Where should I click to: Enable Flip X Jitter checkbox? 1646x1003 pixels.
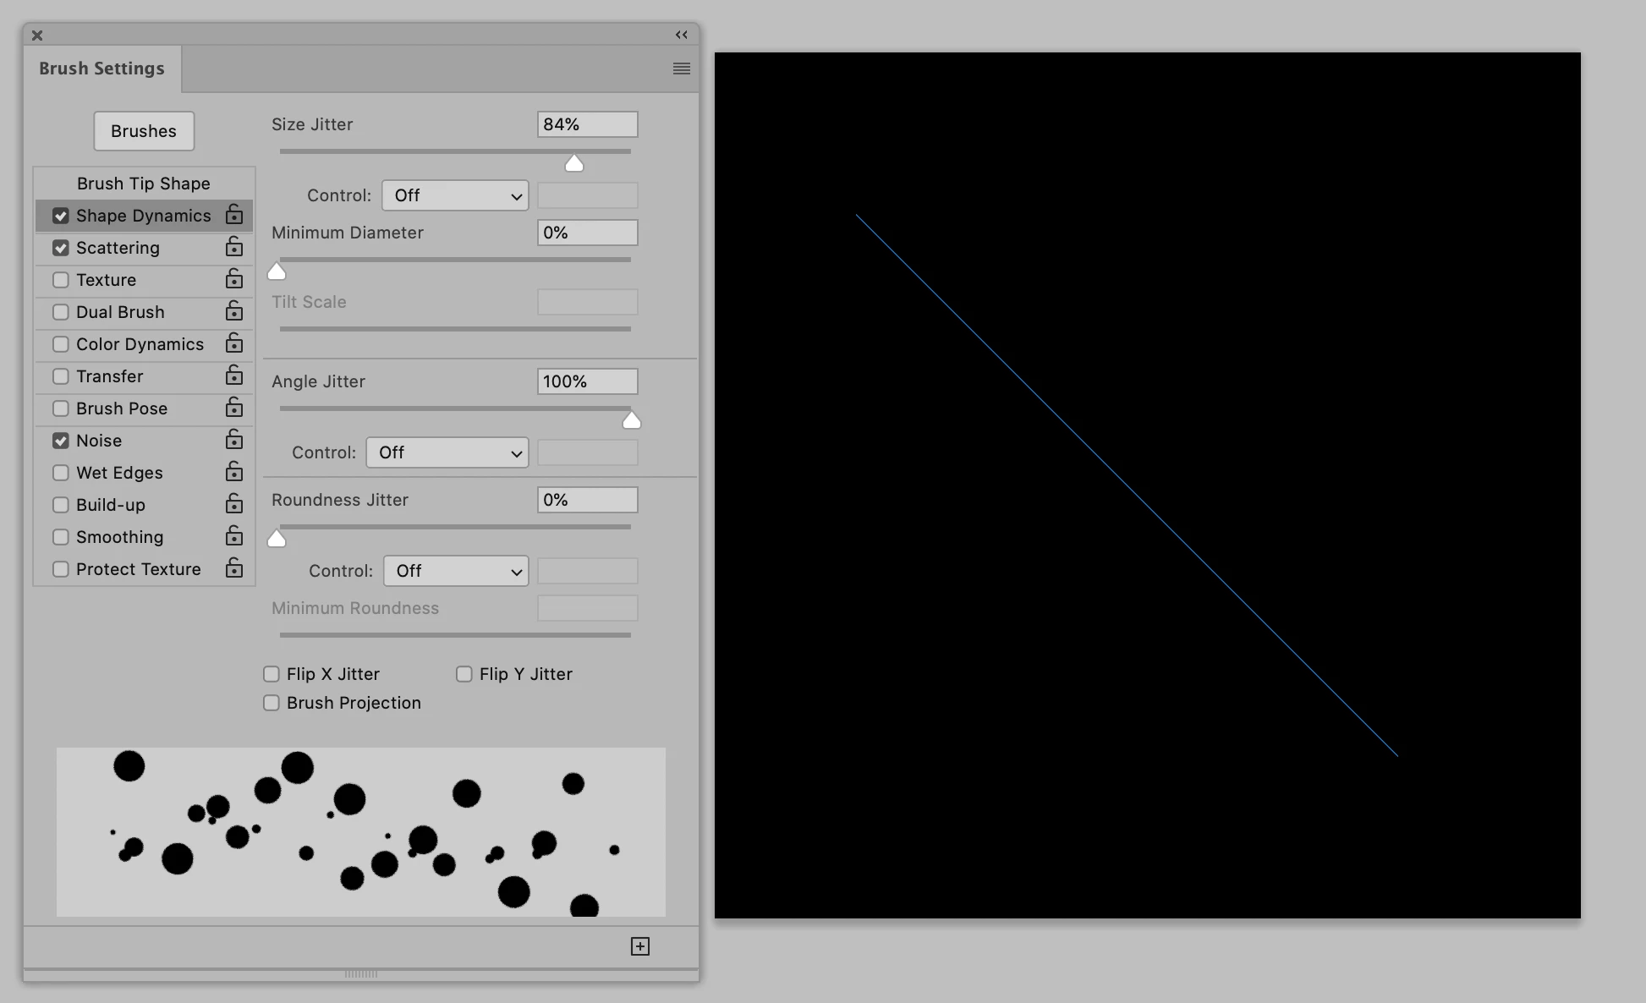272,674
